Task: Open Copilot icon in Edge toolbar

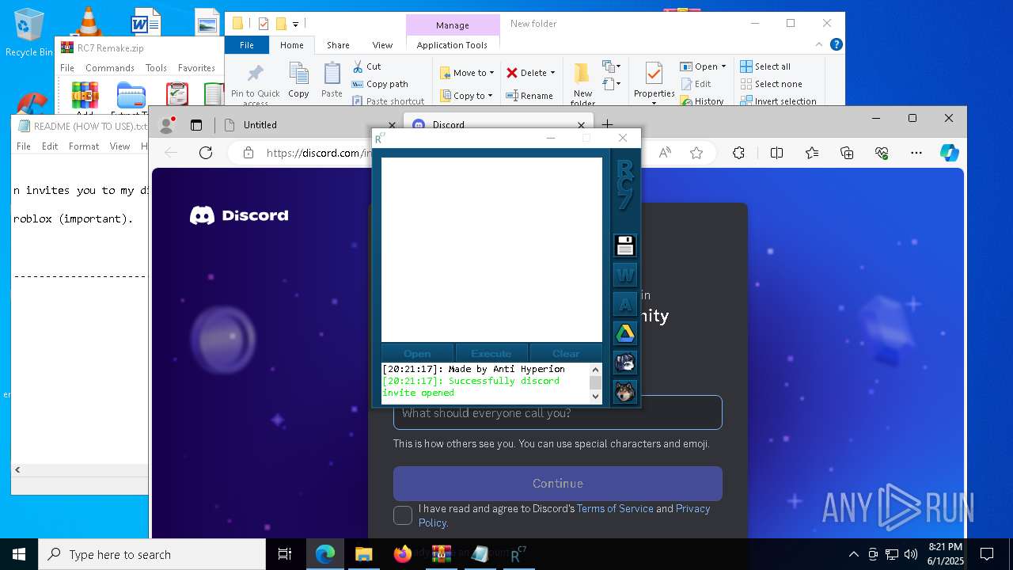Action: (950, 153)
